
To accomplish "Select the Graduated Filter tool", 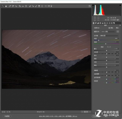I will [x=39, y=6].
